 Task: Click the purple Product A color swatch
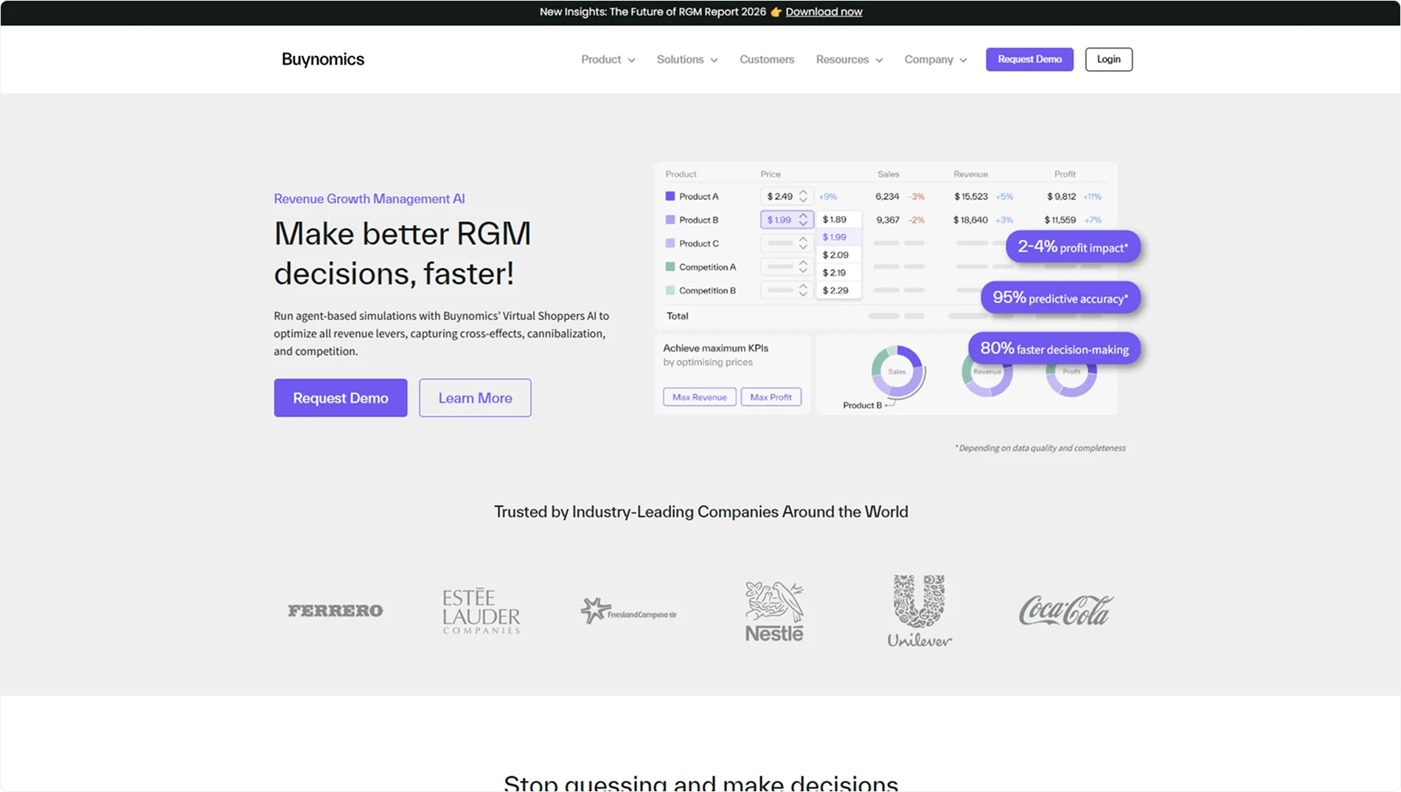pos(670,196)
